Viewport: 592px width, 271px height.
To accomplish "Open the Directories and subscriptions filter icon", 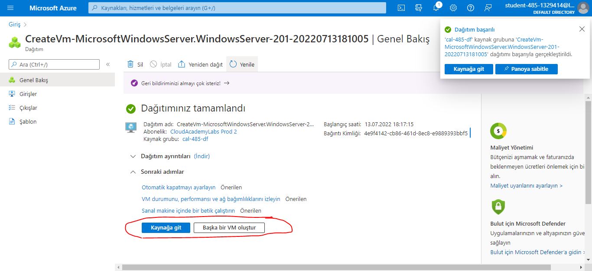I will tap(419, 8).
